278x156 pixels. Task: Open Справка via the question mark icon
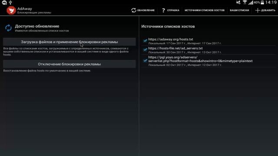[163, 10]
